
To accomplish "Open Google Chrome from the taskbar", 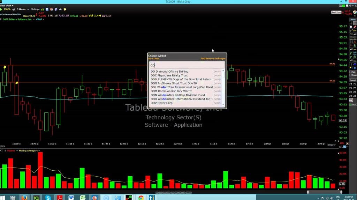I will click(x=141, y=198).
